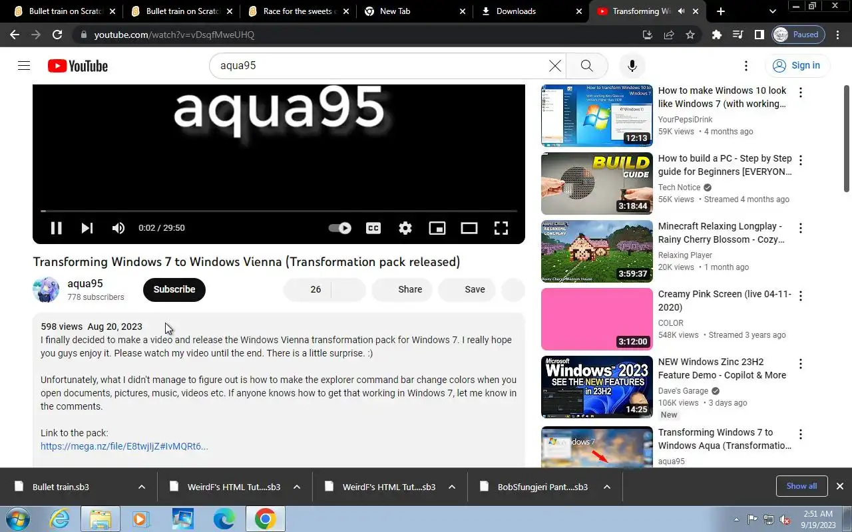Open Windows 10 look like Windows 7 thumbnail
The height and width of the screenshot is (532, 852).
click(597, 116)
